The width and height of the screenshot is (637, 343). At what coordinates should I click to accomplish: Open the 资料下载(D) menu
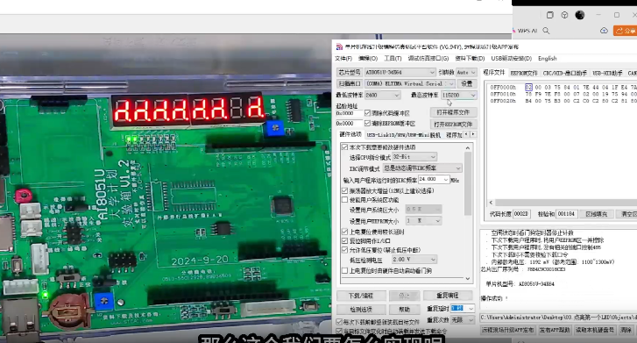click(470, 59)
